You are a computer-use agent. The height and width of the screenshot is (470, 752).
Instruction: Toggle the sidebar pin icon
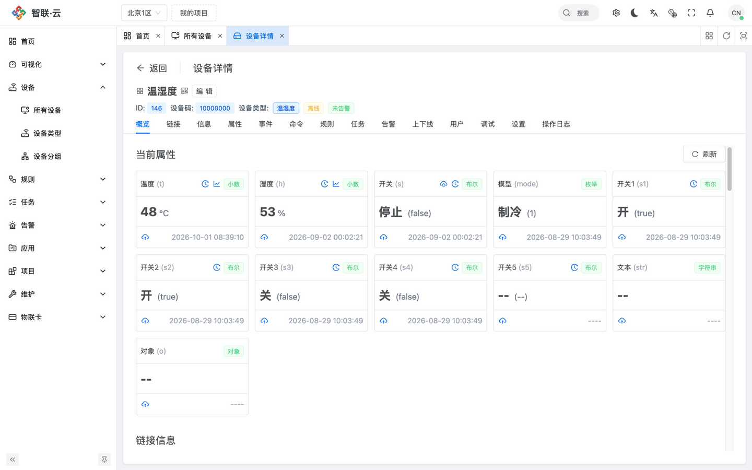104,460
